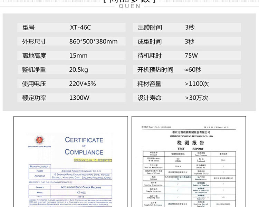Open the Certificate of Compliance image
The height and width of the screenshot is (207, 259).
(71, 161)
